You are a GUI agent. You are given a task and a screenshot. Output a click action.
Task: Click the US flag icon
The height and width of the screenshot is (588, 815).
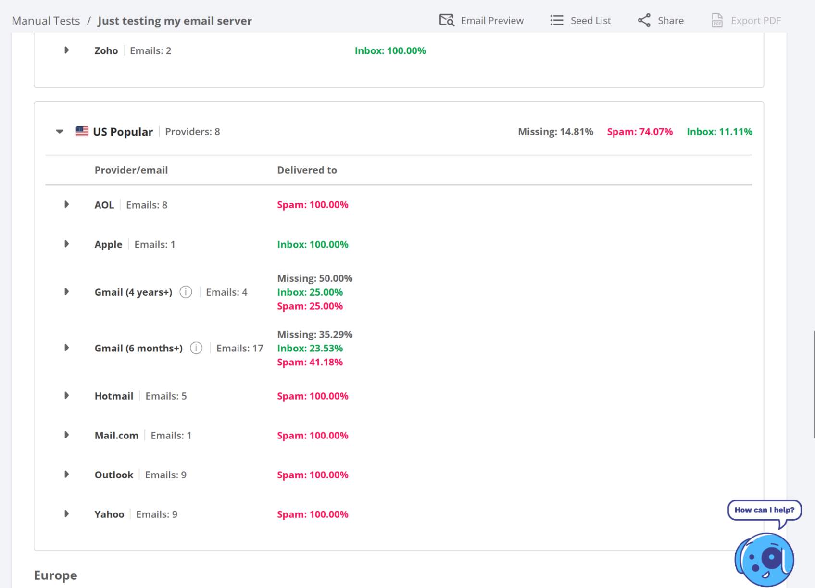82,131
